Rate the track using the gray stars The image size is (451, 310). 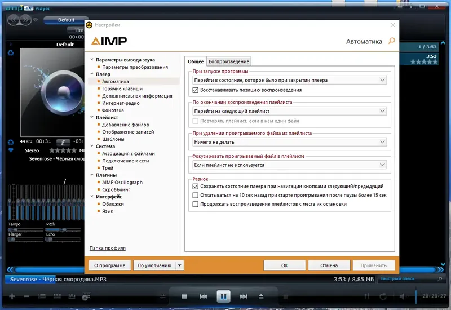pos(63,150)
